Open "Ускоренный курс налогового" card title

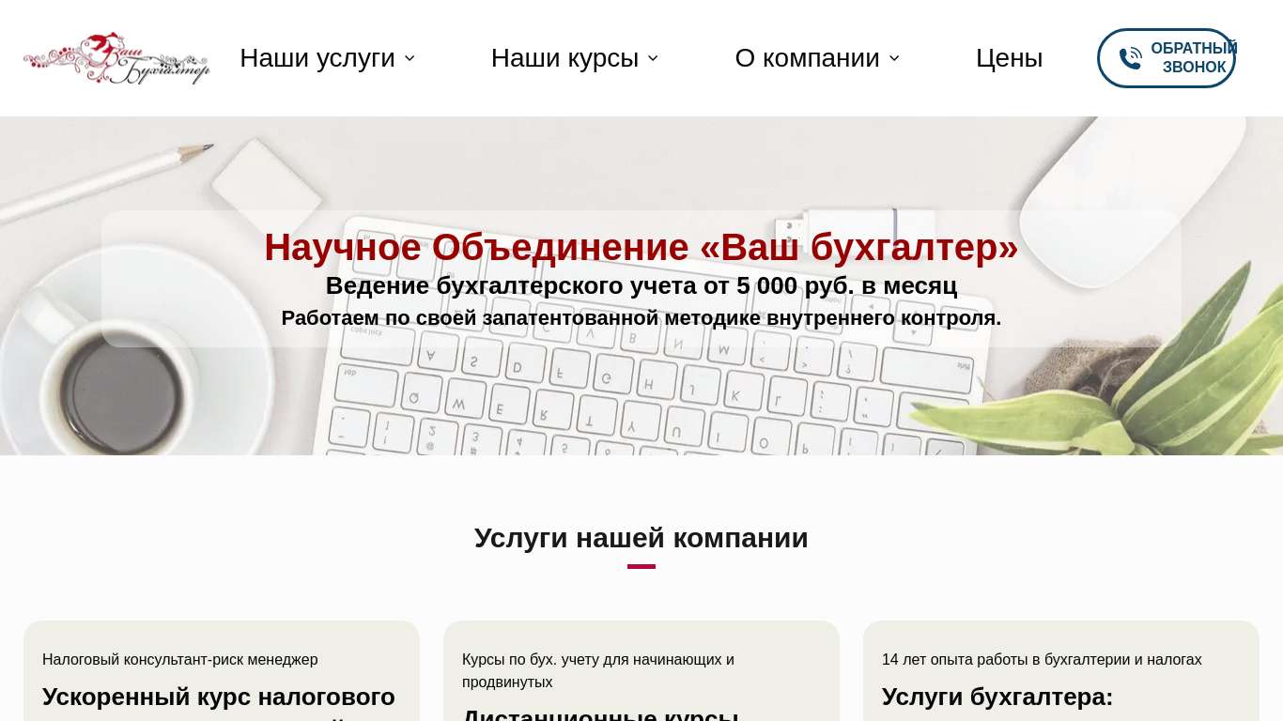click(218, 697)
